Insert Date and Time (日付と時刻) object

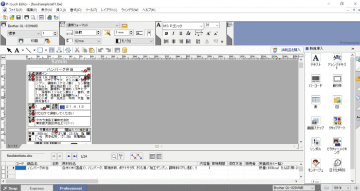pyautogui.click(x=337, y=165)
